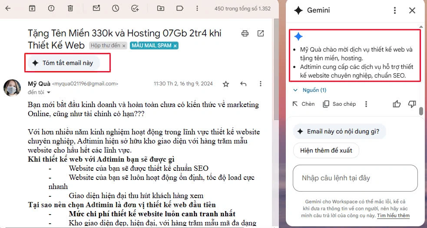The height and width of the screenshot is (228, 427).
Task: Remove the Hộp thư đến label
Action: click(x=124, y=46)
